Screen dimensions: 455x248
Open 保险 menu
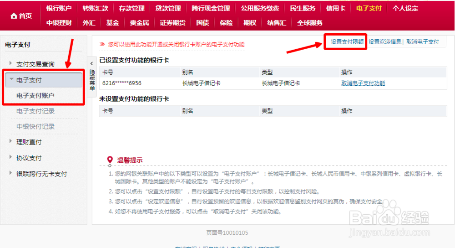tap(226, 23)
